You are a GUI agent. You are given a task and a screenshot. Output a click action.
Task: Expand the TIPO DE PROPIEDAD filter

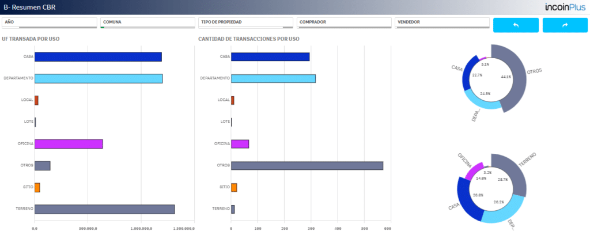[x=245, y=22]
